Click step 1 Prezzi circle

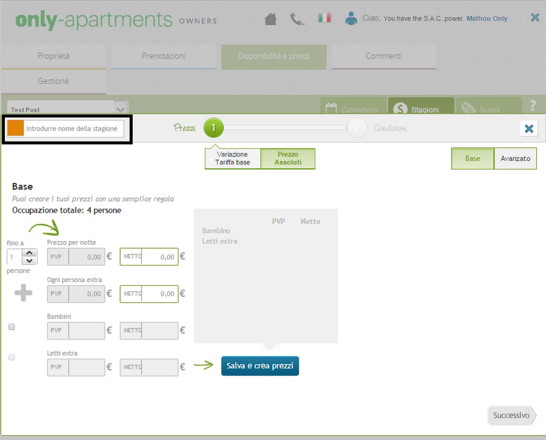click(213, 128)
